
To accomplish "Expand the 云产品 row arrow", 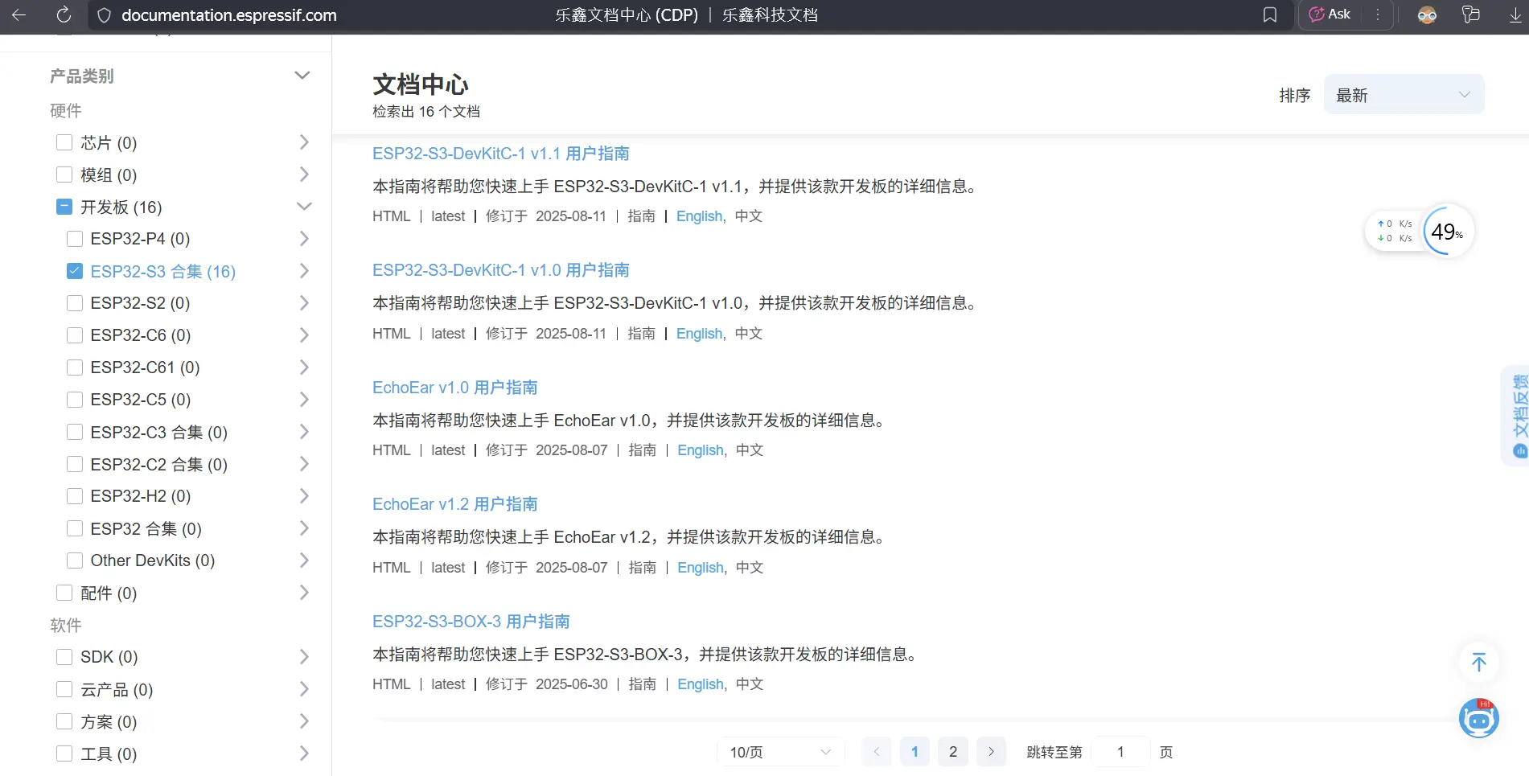I will point(304,689).
